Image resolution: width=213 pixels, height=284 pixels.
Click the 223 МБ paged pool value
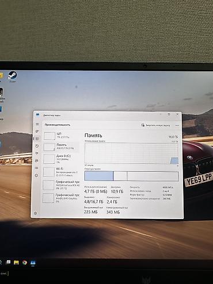point(91,212)
